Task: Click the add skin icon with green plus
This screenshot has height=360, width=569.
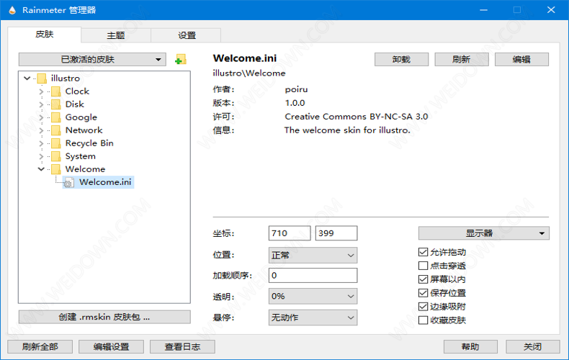Action: (180, 59)
